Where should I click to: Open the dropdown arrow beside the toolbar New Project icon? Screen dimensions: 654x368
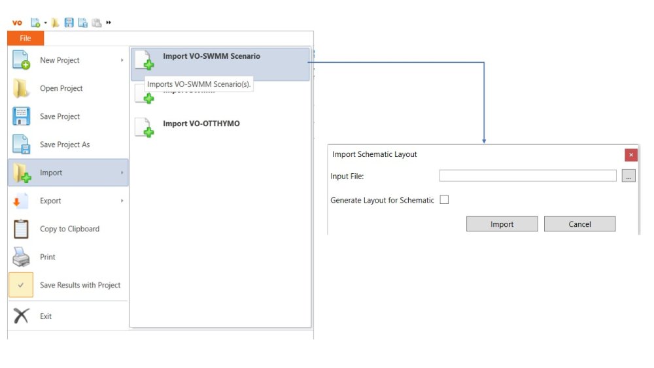[x=46, y=23]
